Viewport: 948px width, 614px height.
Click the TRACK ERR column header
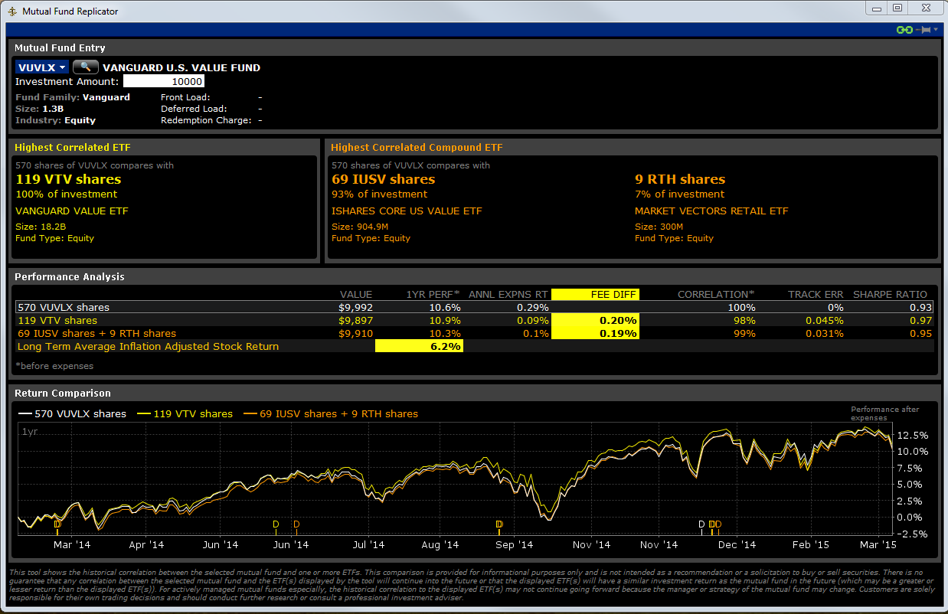point(816,295)
